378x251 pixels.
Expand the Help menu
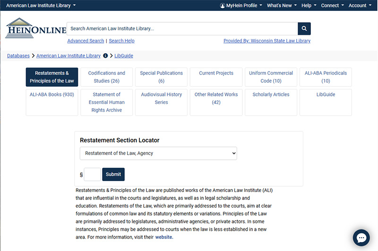[x=309, y=5]
